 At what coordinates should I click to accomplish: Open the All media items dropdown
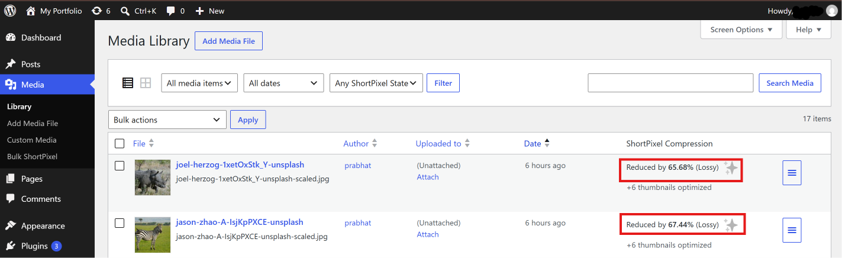pyautogui.click(x=199, y=83)
